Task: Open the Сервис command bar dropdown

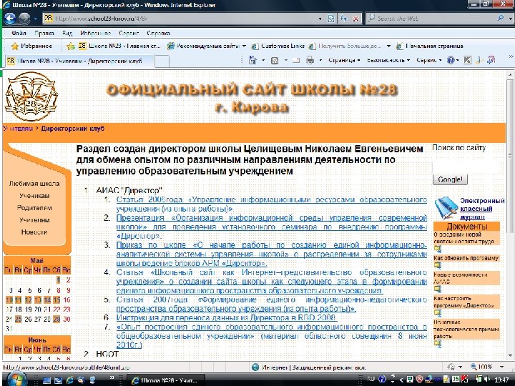Action: tap(428, 60)
